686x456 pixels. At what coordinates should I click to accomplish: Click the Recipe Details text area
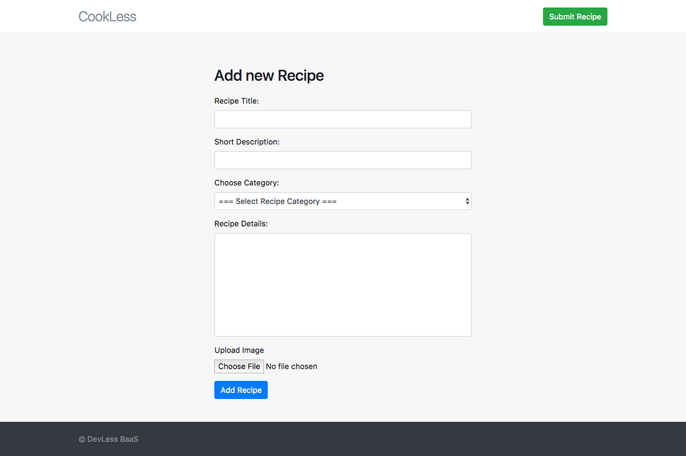[342, 284]
